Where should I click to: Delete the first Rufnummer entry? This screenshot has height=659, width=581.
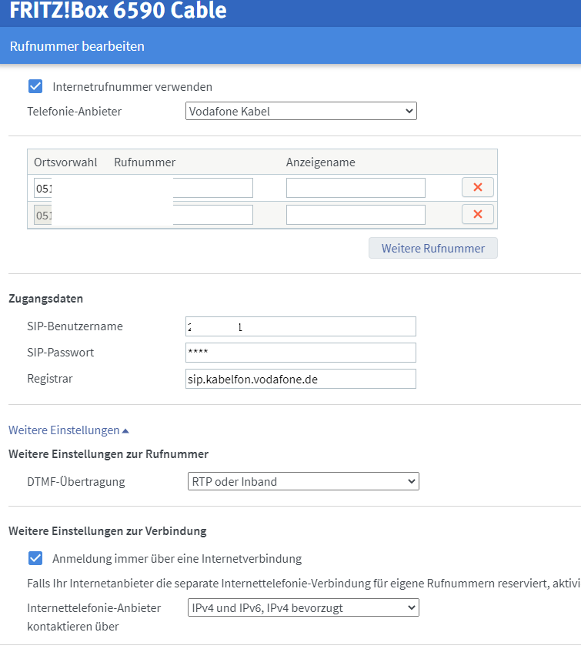[x=477, y=187]
